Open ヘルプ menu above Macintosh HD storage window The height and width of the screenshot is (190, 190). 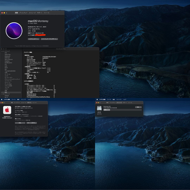click(x=125, y=99)
